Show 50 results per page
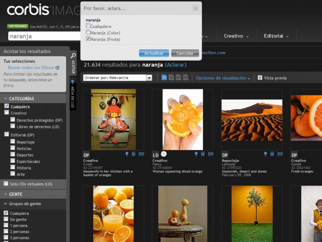This screenshot has height=242, width=322. click(171, 78)
